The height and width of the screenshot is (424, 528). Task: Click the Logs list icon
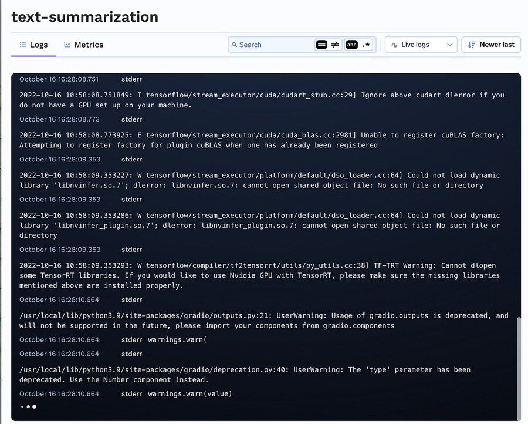point(23,45)
